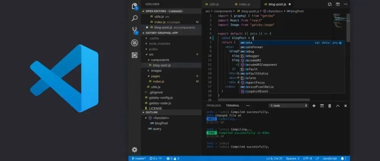Open the editor More Actions ellipsis

[x=346, y=4]
